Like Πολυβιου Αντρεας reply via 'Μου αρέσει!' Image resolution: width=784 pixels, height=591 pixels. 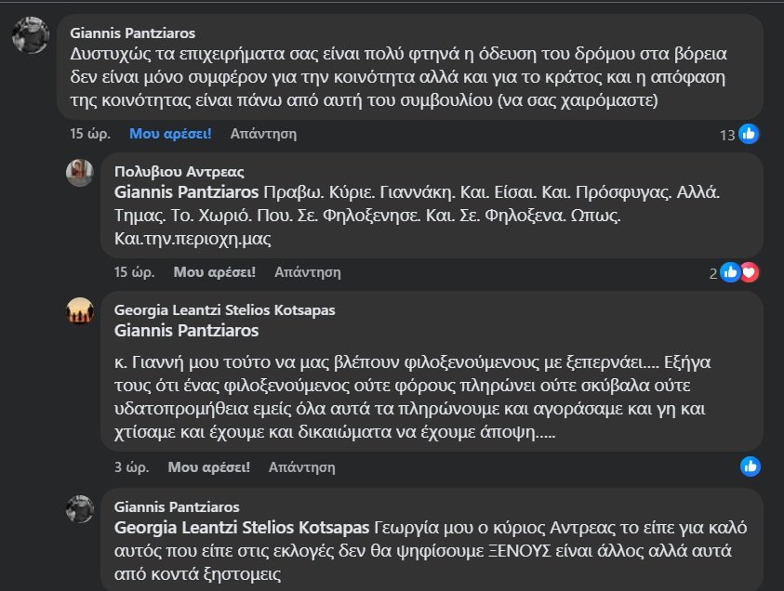click(x=215, y=272)
